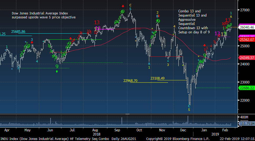The width and height of the screenshot is (255, 141).
Task: Click the Sep month label
Action: point(117,130)
